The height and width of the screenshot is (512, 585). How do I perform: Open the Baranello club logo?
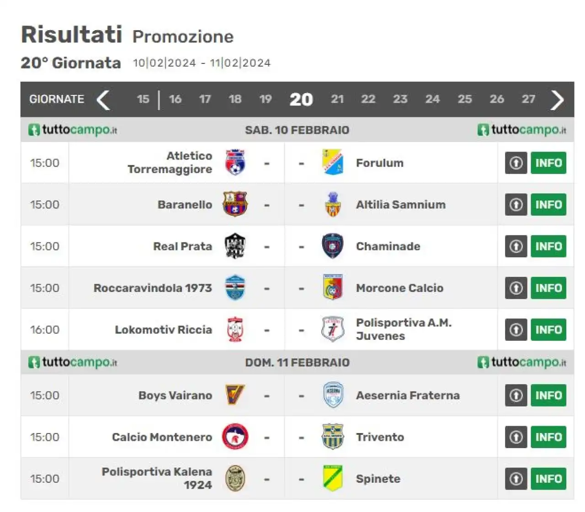coord(235,204)
